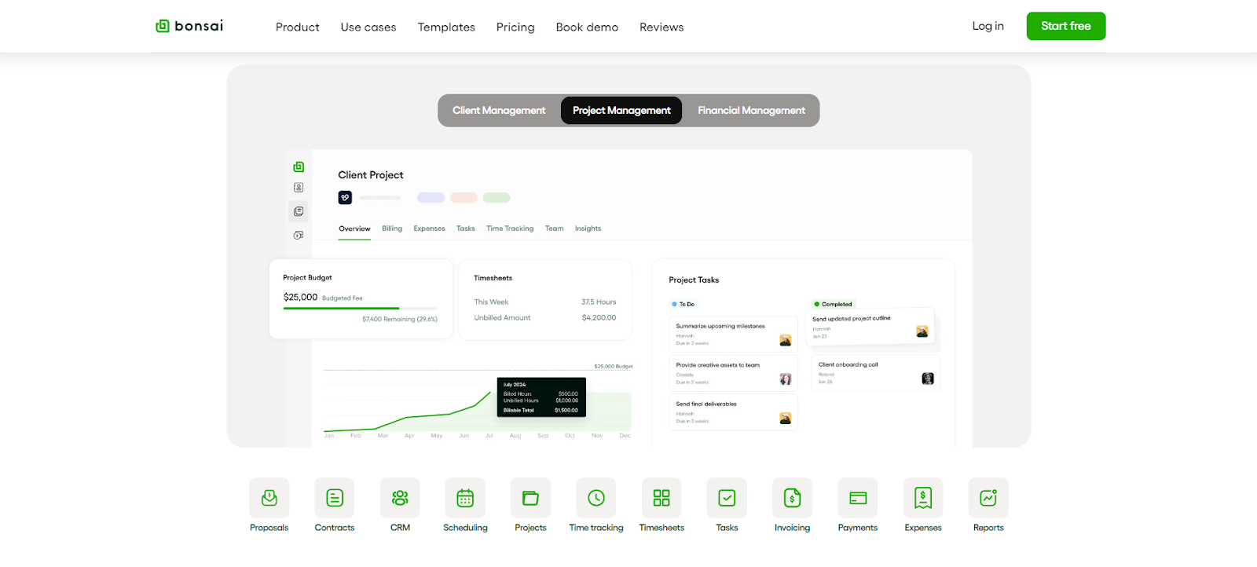Click the $25,000 budget amount
Image resolution: width=1257 pixels, height=567 pixels.
300,298
